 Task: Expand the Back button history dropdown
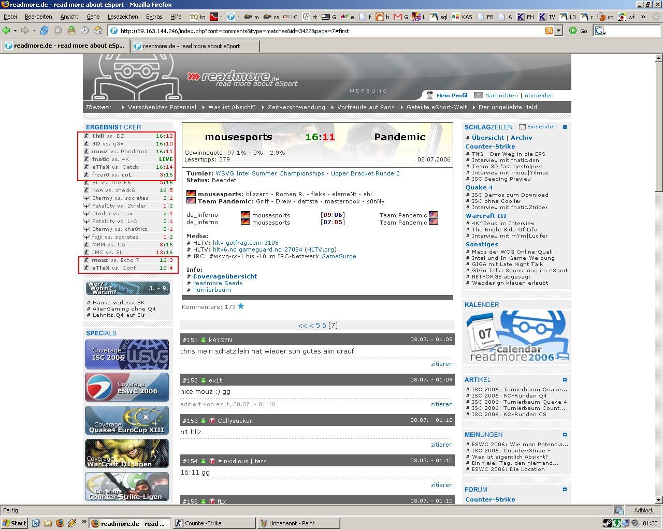[15, 31]
